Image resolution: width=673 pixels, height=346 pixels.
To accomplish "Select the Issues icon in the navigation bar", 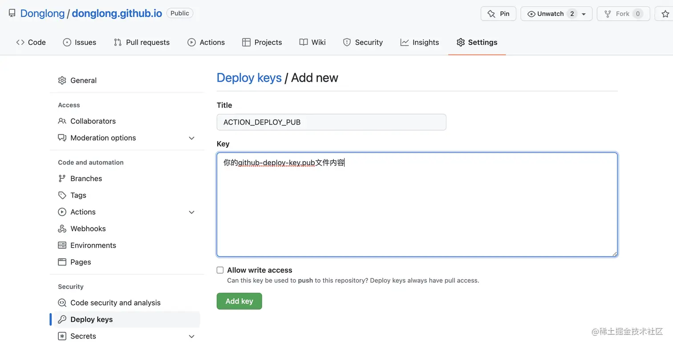I will pyautogui.click(x=67, y=42).
